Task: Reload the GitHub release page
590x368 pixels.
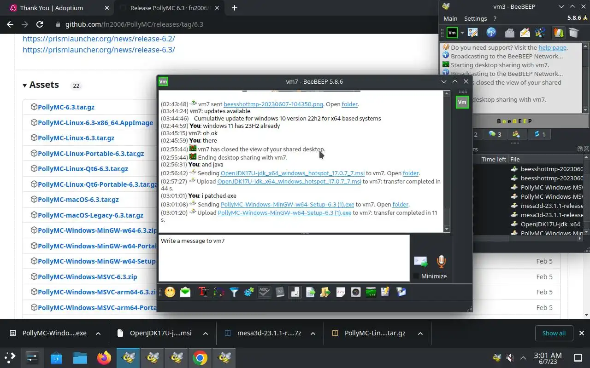Action: pos(40,24)
